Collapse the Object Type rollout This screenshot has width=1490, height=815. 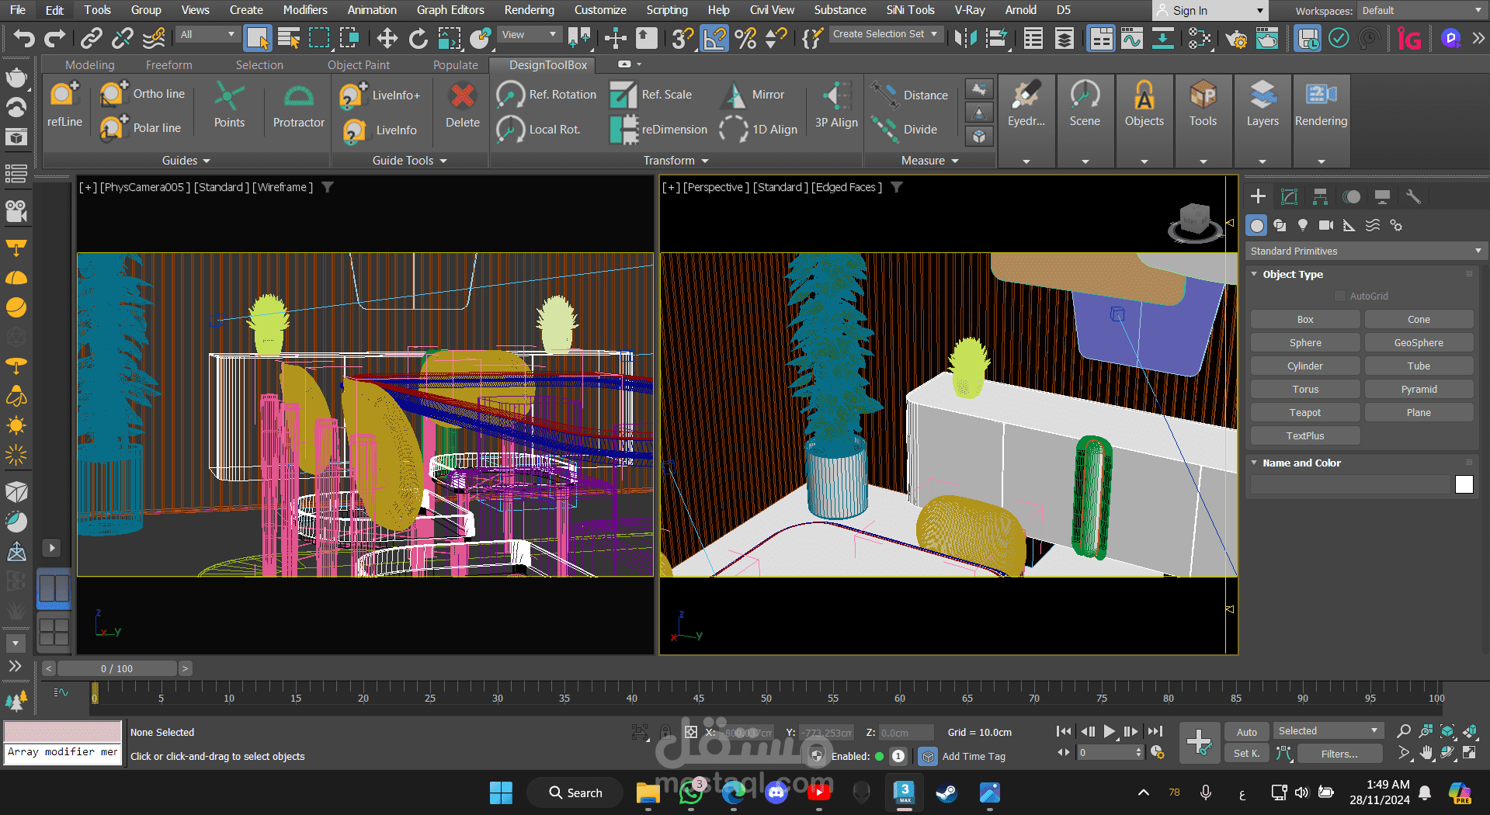1292,274
